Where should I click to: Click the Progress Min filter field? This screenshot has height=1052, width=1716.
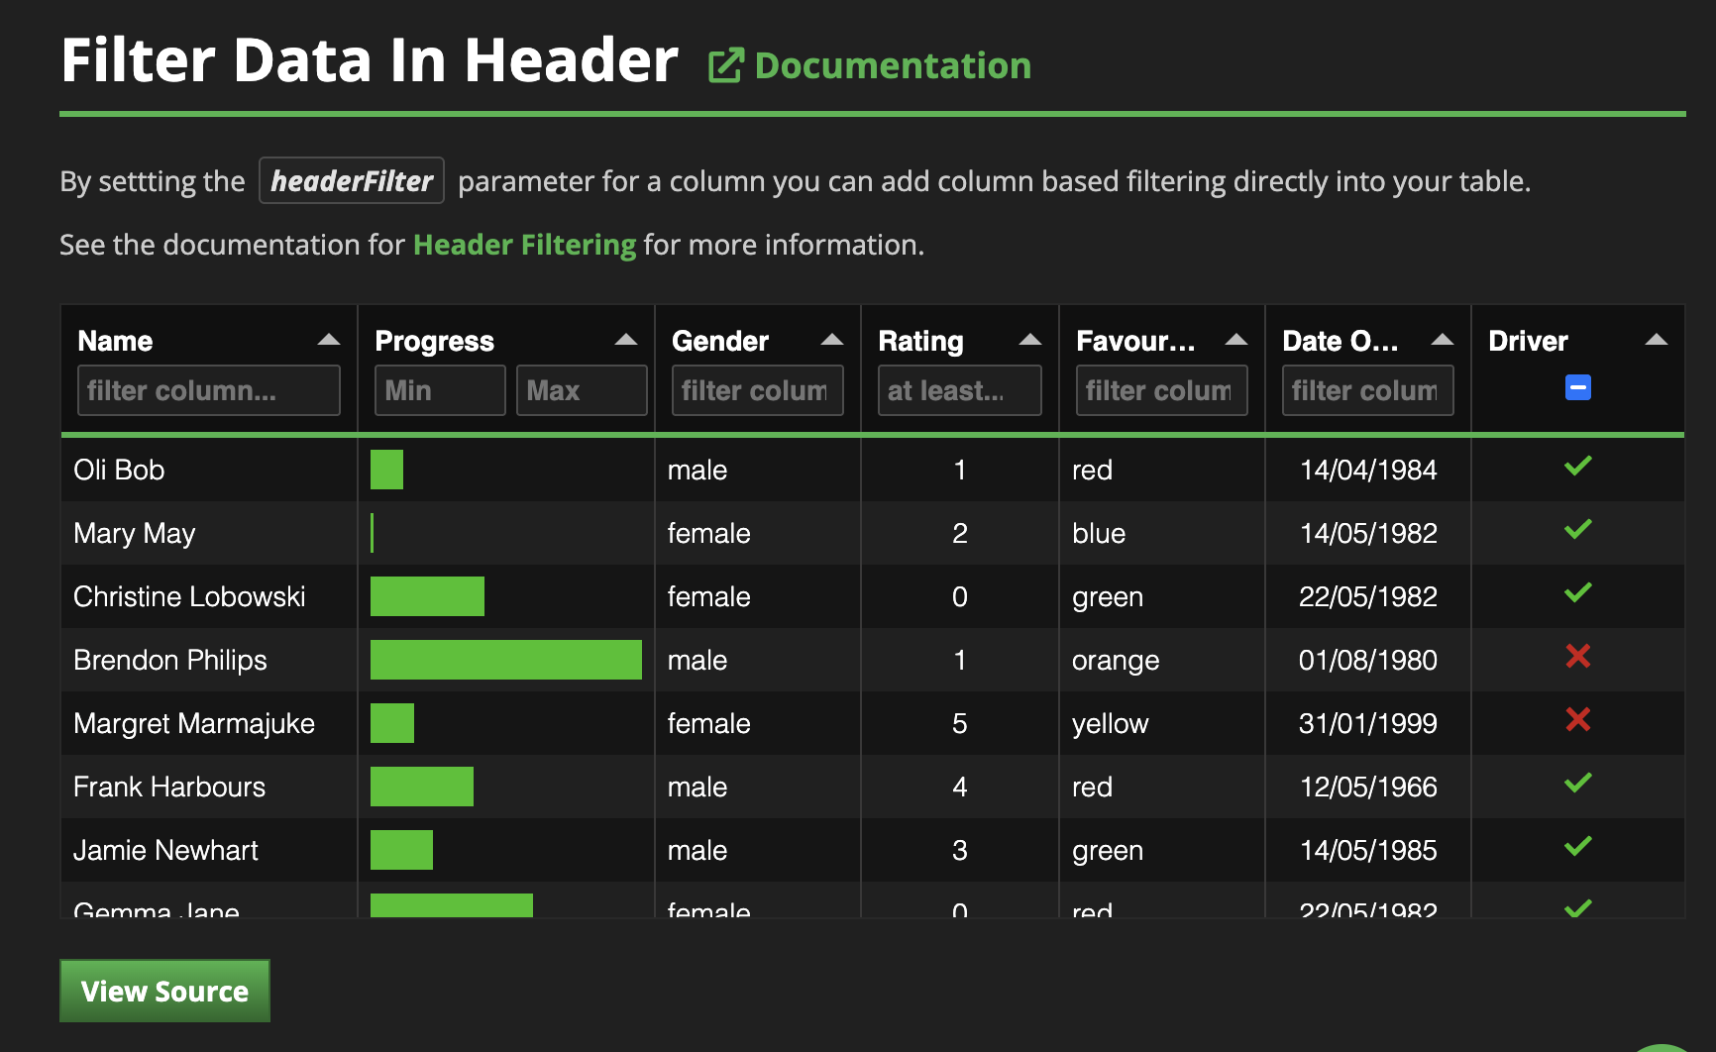[x=440, y=390]
